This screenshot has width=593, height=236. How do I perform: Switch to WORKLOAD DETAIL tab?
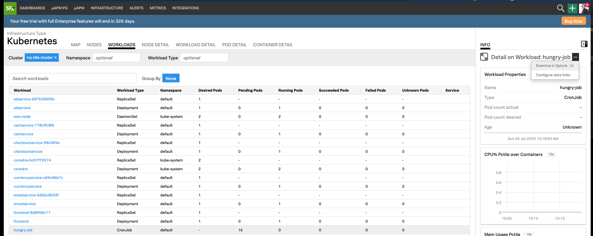[x=196, y=45]
